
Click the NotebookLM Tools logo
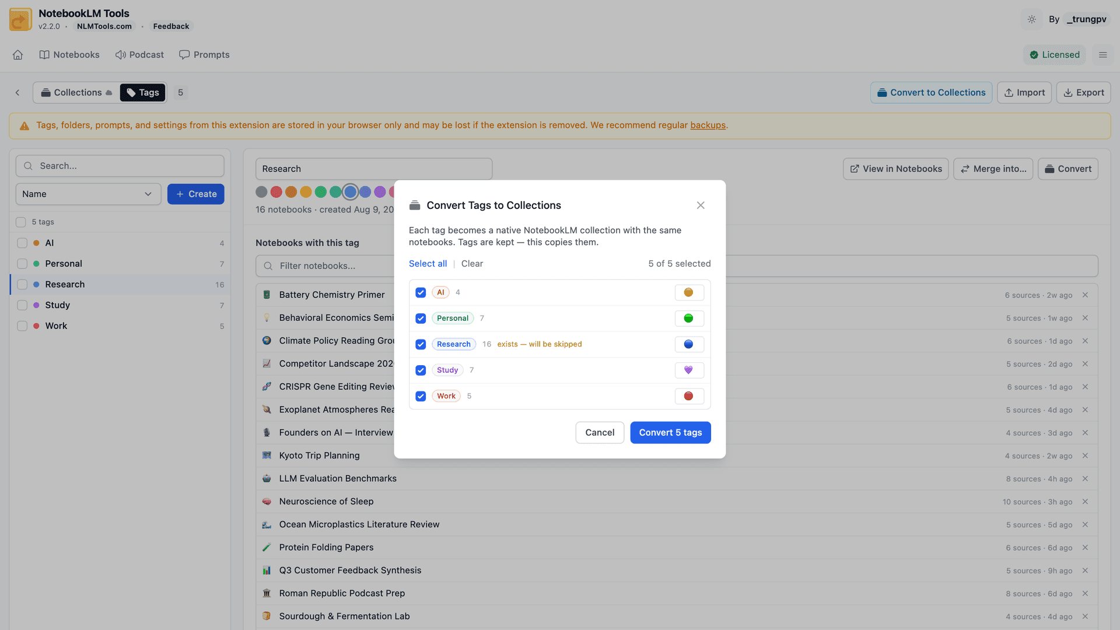click(x=20, y=19)
